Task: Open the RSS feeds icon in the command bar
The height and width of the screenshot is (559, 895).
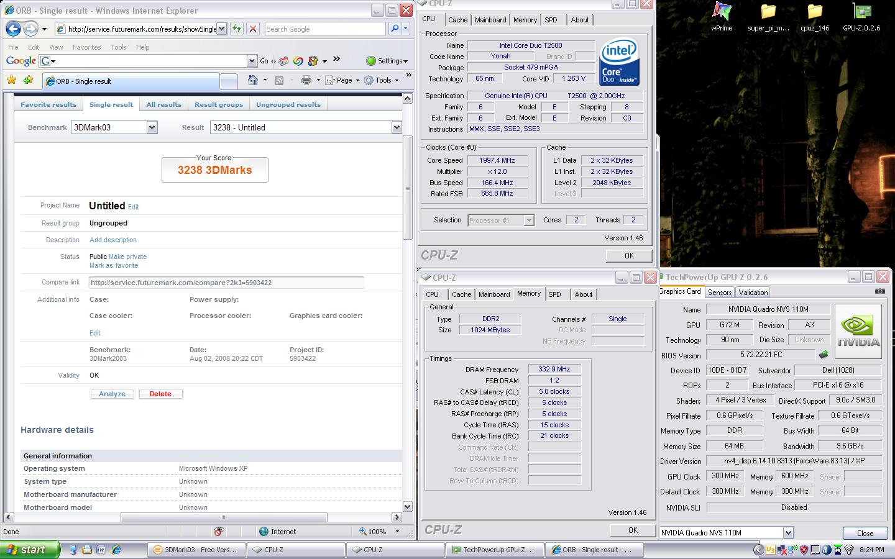Action: (x=279, y=80)
